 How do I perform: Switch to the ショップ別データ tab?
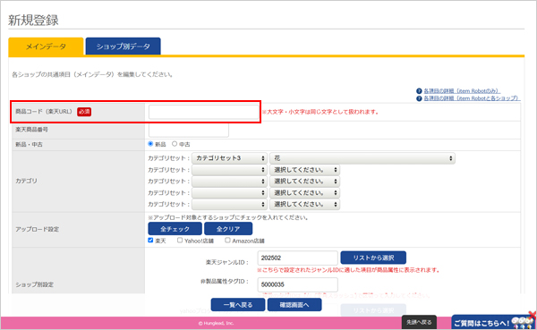(123, 47)
